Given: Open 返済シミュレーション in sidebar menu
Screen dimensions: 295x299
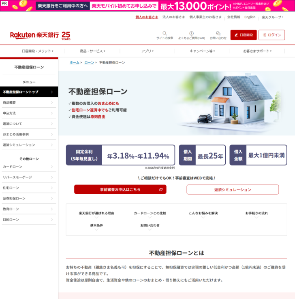Looking at the screenshot, I should pos(29,145).
